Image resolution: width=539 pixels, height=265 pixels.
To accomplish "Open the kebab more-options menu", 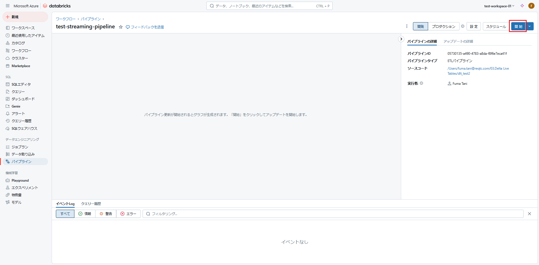I will [x=407, y=26].
